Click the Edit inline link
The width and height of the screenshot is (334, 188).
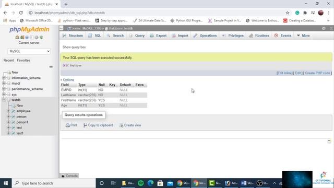284,73
